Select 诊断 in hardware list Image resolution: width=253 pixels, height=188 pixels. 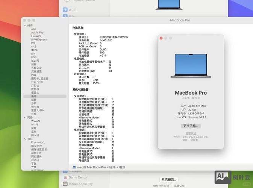tap(34, 103)
